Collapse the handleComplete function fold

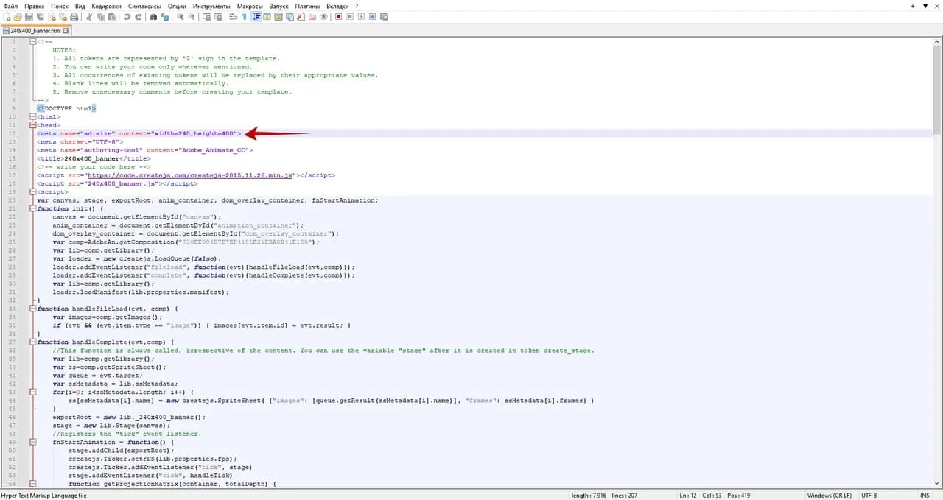coord(32,342)
